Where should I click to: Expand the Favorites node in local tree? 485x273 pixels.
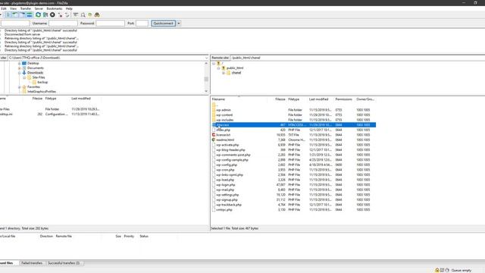coord(20,87)
